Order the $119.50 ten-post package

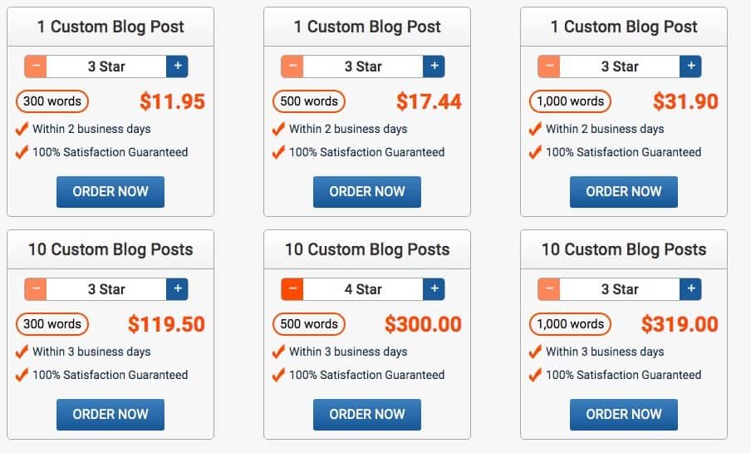point(110,415)
